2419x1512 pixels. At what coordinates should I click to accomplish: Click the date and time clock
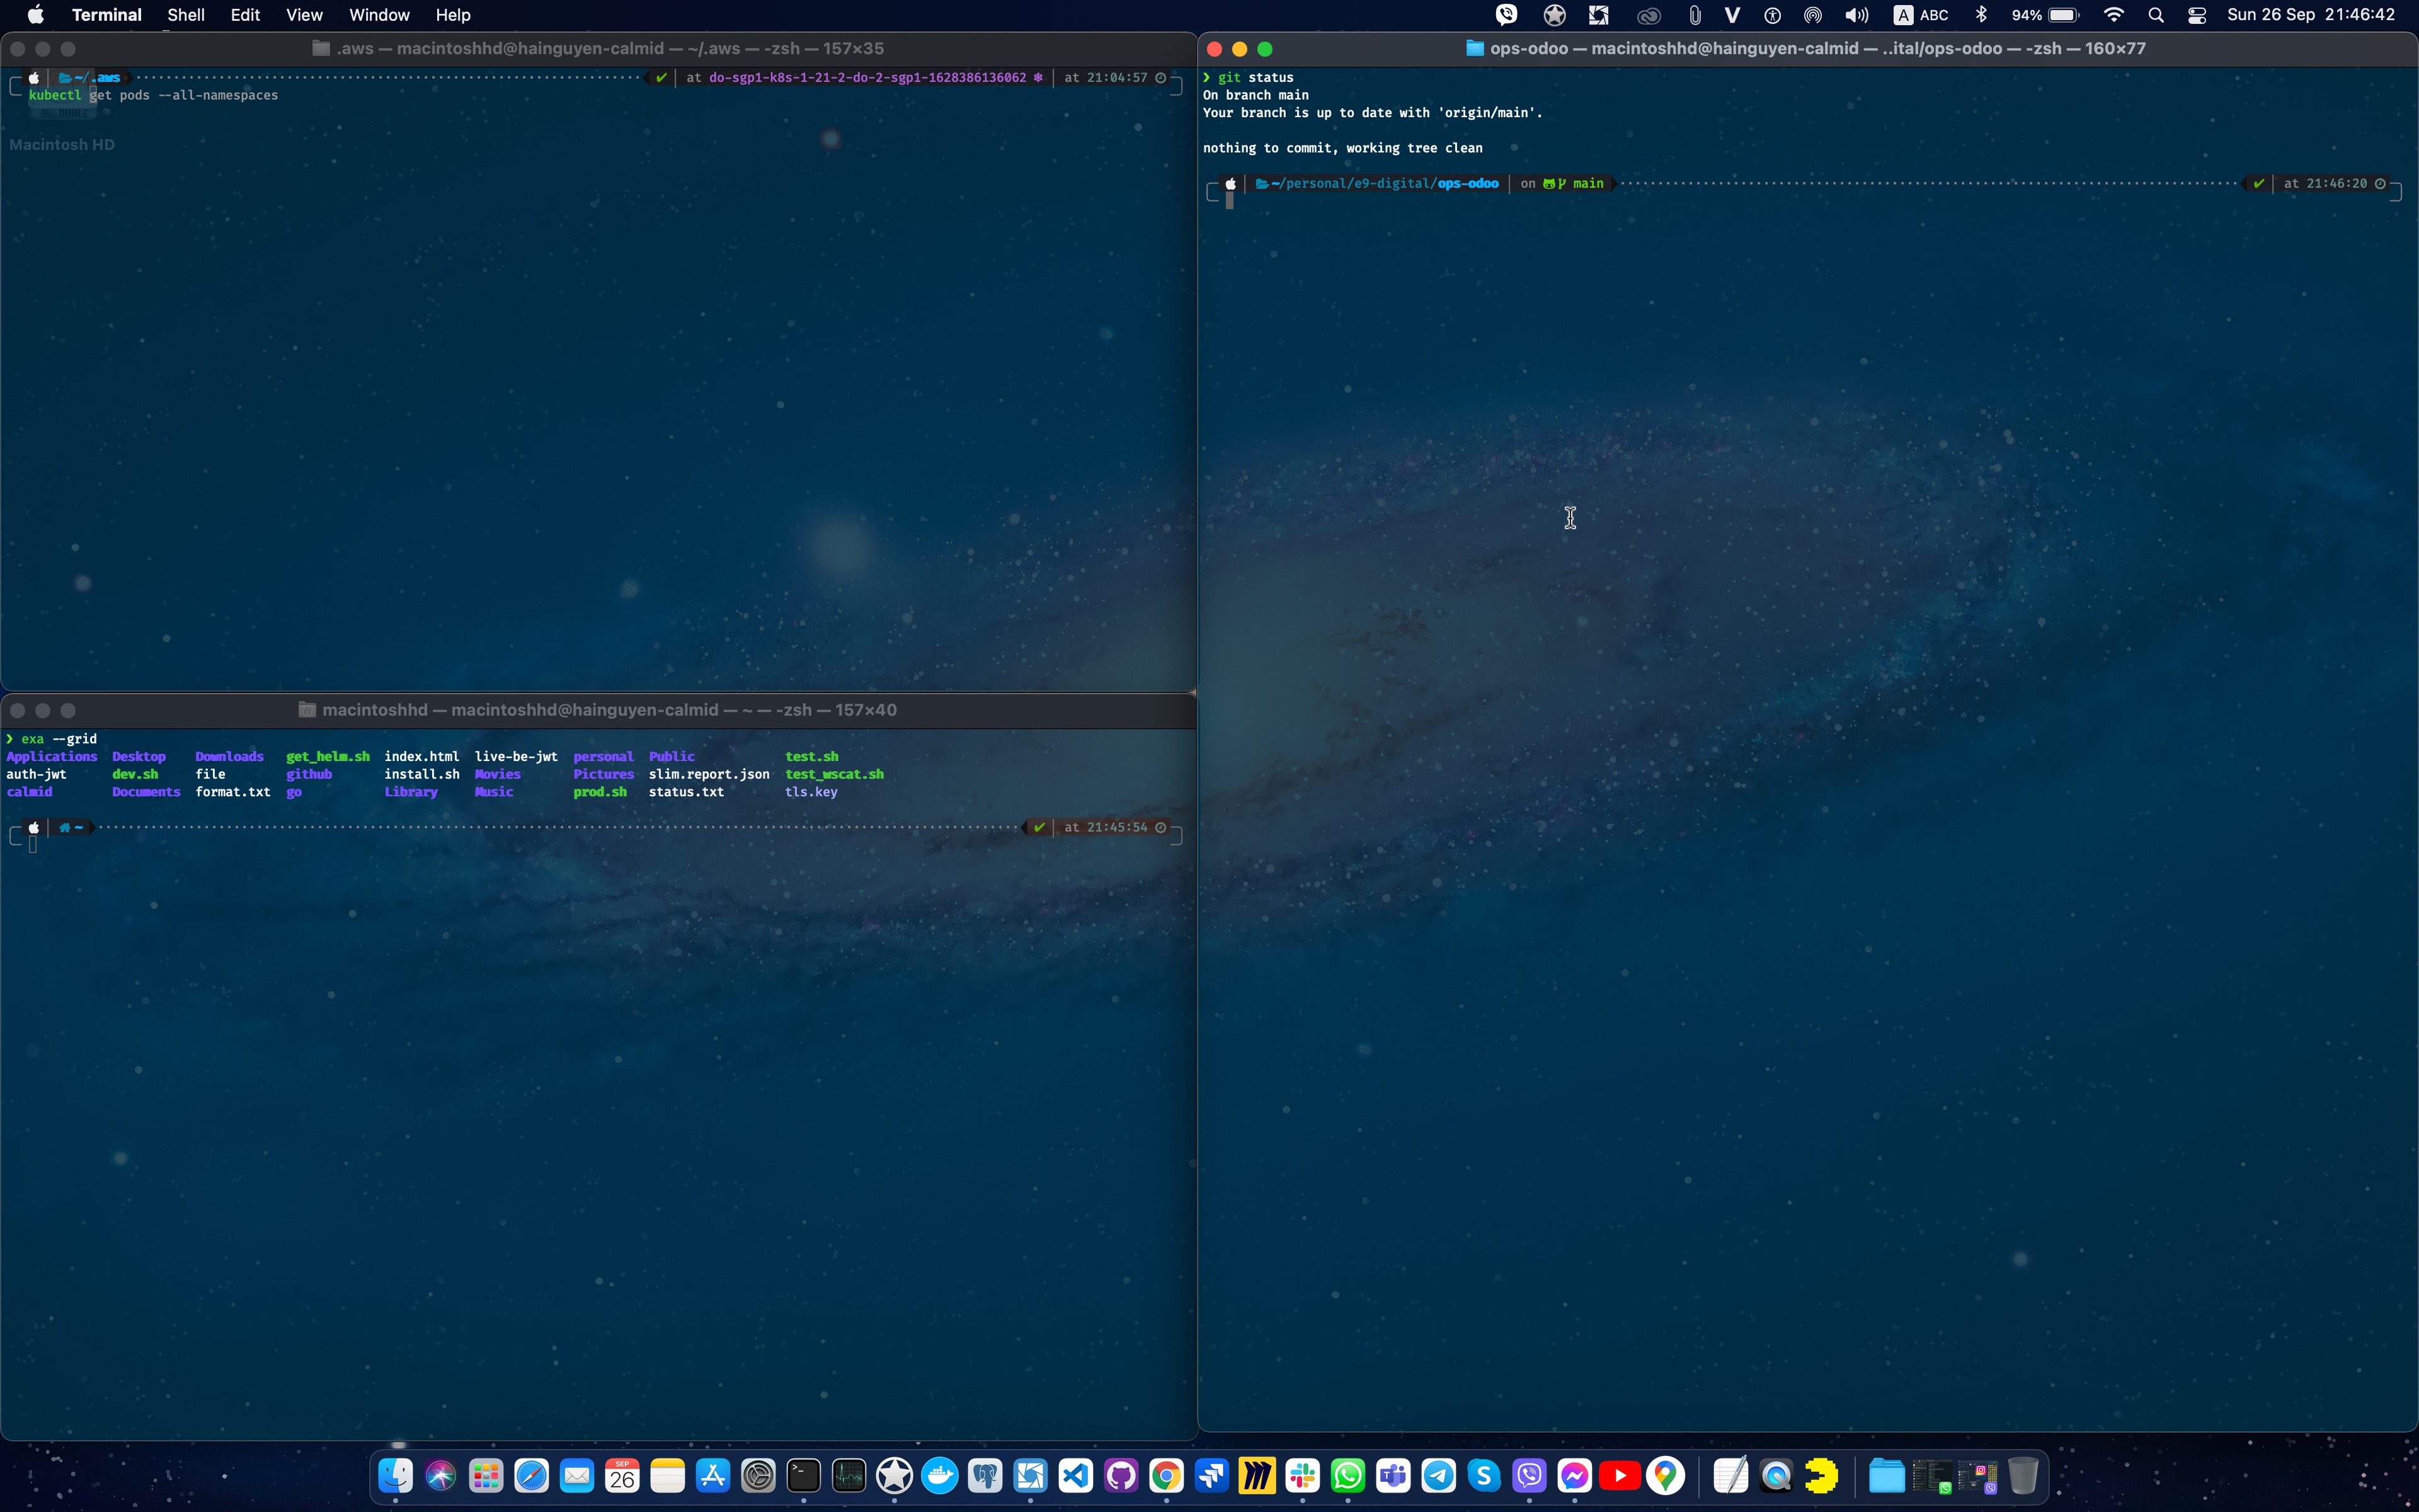point(2310,15)
